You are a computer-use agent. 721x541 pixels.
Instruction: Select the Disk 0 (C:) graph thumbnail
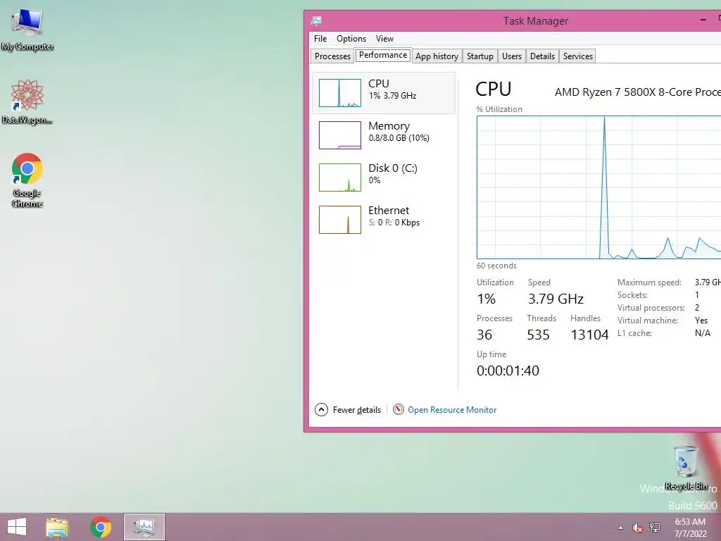340,178
